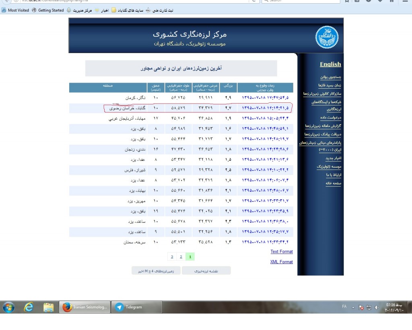Viewport: 412px width, 330px height.
Task: Go to page 2 of results
Action: (x=181, y=257)
